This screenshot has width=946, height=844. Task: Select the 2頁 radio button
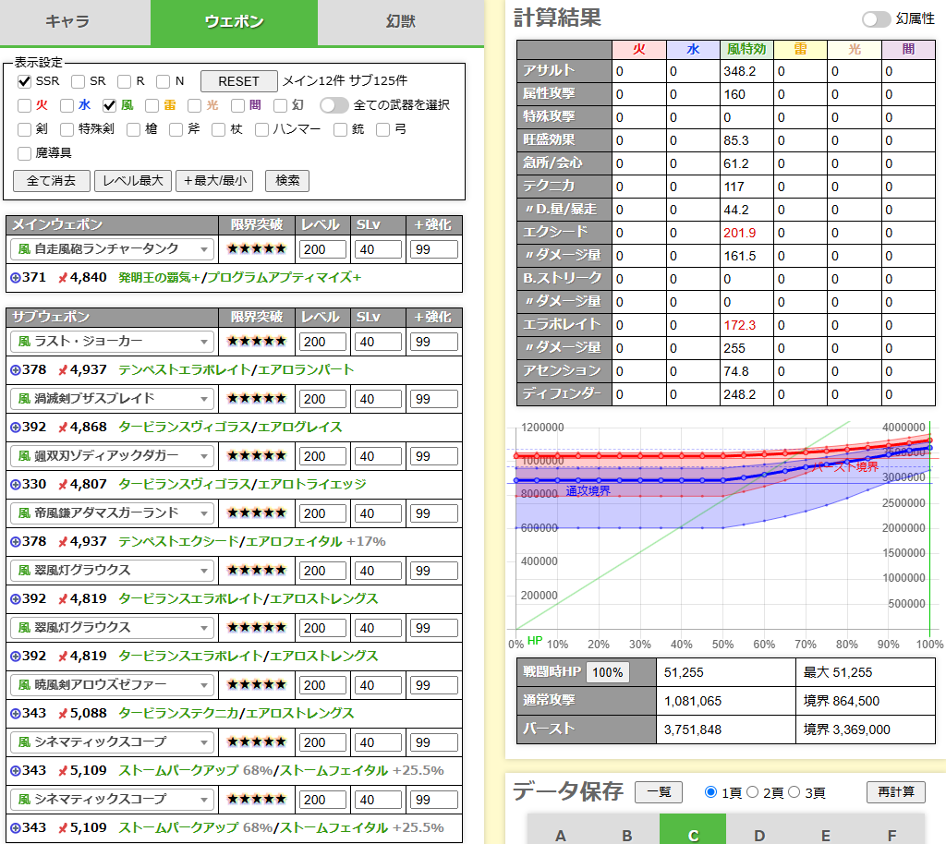pyautogui.click(x=752, y=792)
